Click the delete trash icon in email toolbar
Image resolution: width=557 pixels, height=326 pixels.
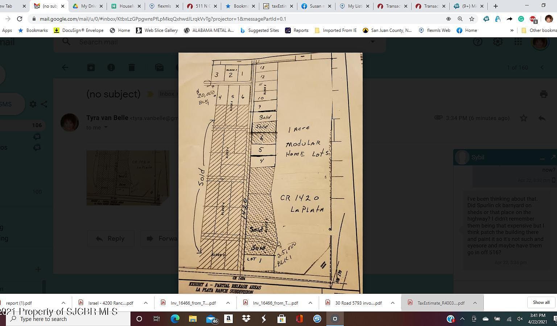point(132,67)
